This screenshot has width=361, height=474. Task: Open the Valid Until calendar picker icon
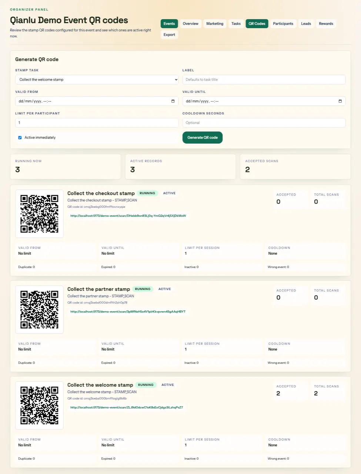click(x=340, y=101)
